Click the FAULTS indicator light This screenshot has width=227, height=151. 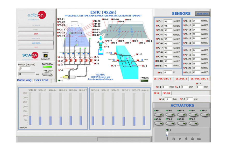pos(144,80)
